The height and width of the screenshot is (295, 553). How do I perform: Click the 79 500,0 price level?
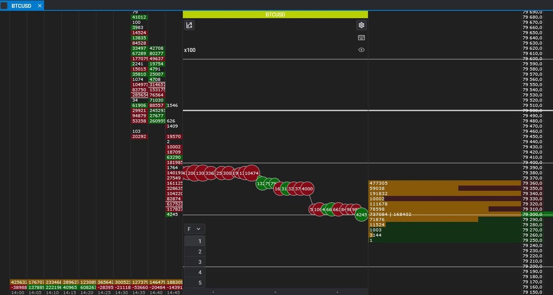click(x=532, y=111)
